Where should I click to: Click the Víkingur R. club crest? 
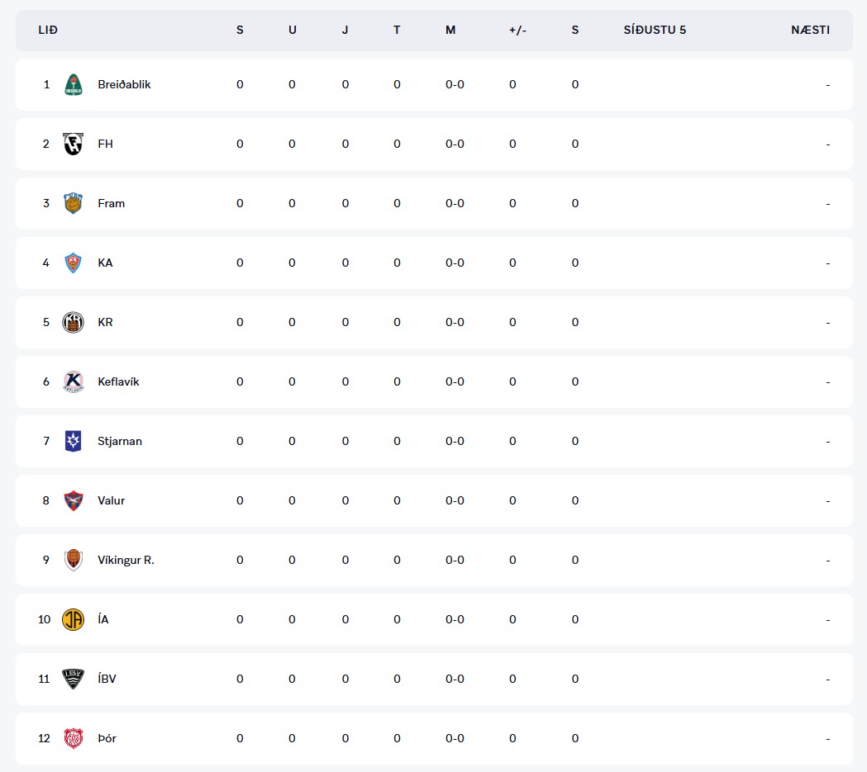coord(74,560)
